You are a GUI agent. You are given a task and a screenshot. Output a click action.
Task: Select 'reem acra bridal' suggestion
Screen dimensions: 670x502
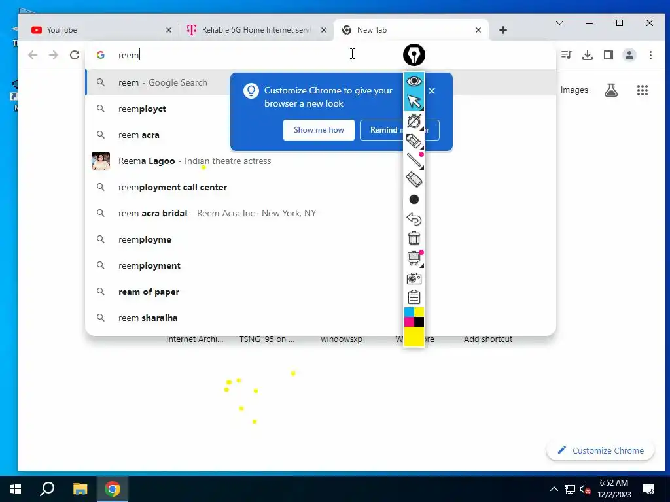(x=321, y=213)
